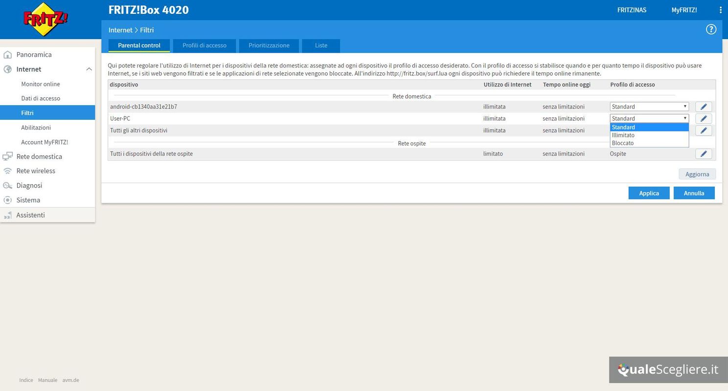728x391 pixels.
Task: Open access profile dropdown for android device
Action: pyautogui.click(x=649, y=107)
